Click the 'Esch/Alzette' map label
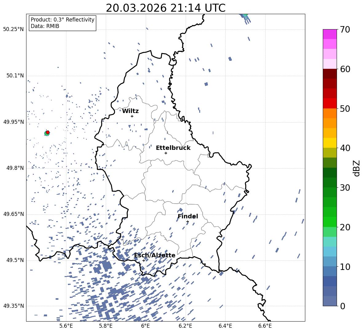This screenshot has height=332, width=364. [x=155, y=256]
